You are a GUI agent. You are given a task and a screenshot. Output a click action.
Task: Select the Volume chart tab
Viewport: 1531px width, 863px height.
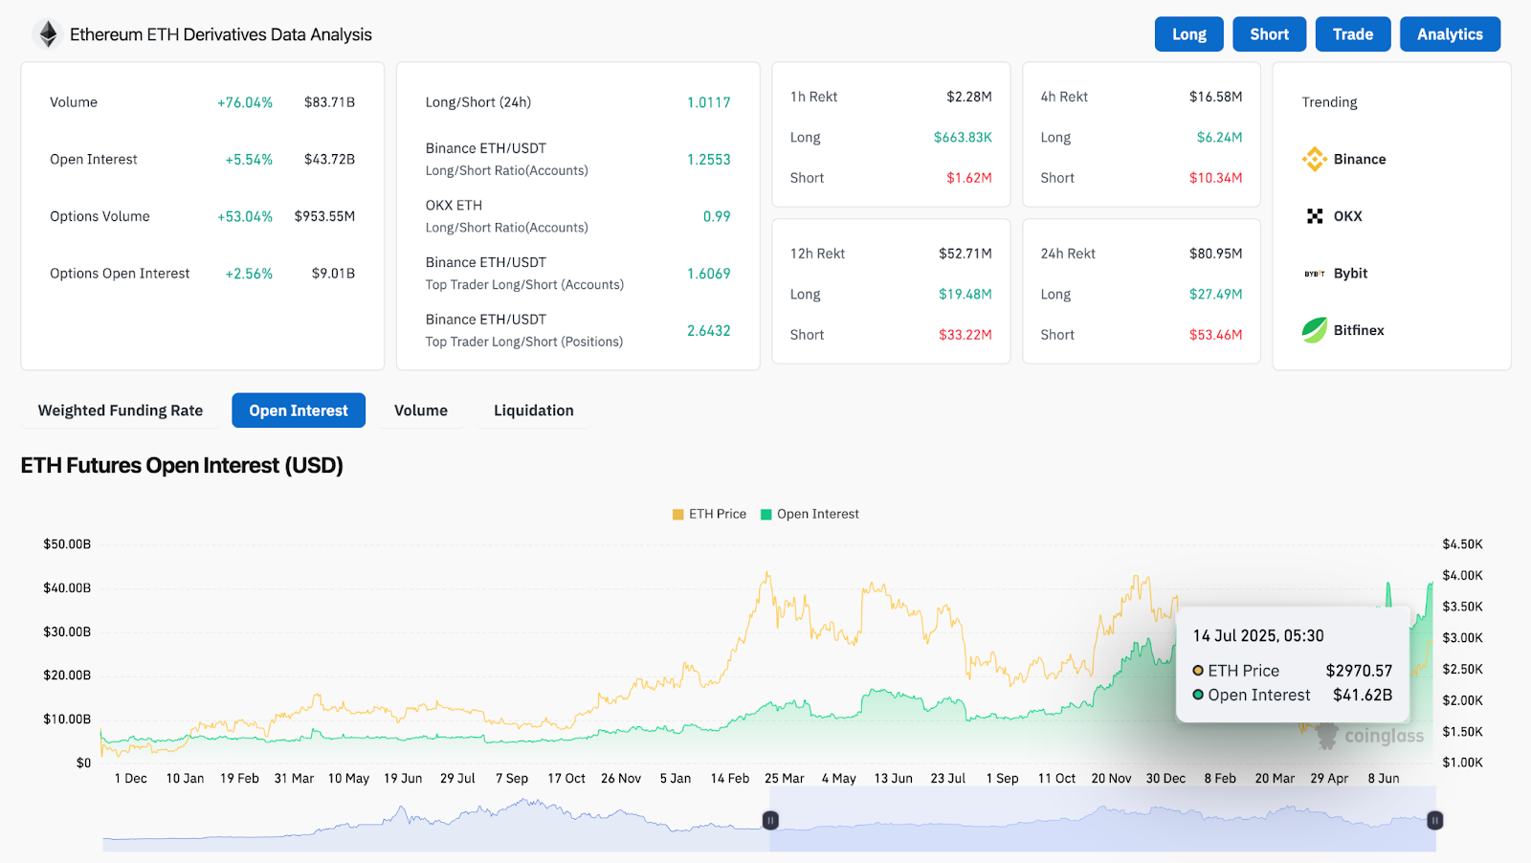pyautogui.click(x=421, y=410)
